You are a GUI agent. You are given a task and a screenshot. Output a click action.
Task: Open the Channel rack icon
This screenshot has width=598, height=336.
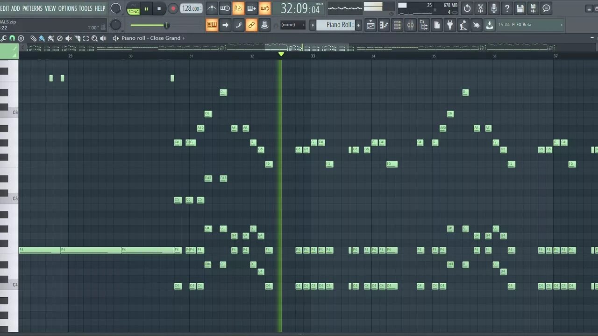(x=397, y=25)
